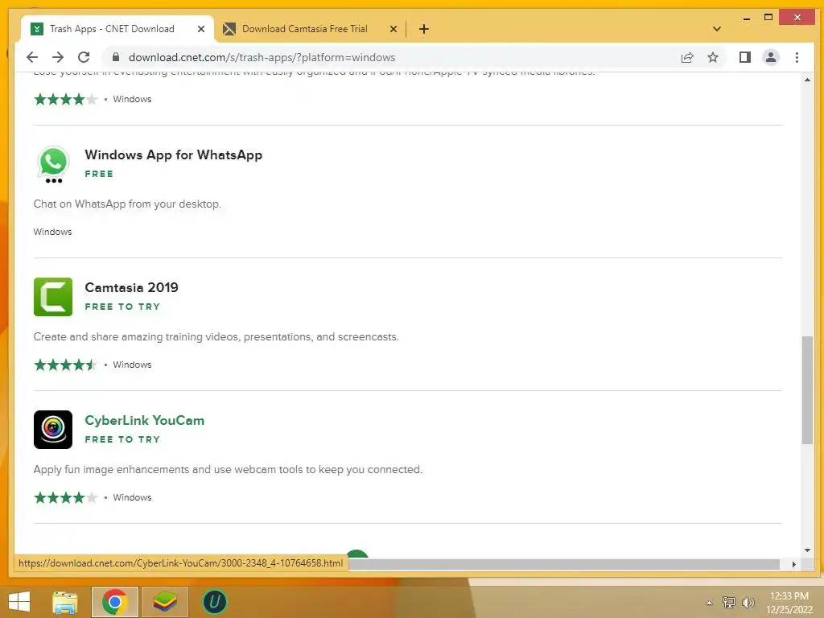Screen dimensions: 824x618
Task: Click the volume speaker tray icon
Action: click(x=748, y=603)
